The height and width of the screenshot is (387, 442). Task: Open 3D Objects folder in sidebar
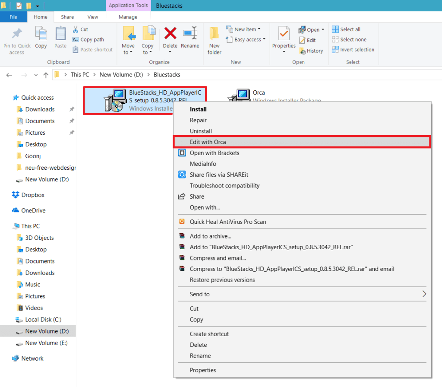(x=35, y=238)
